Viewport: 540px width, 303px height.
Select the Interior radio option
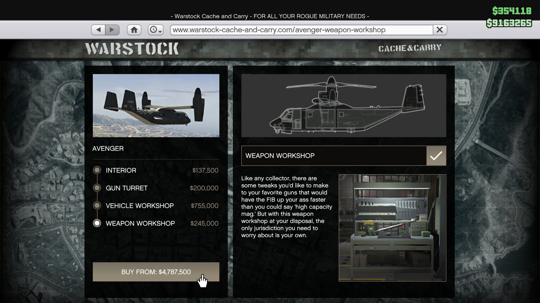[x=97, y=170]
